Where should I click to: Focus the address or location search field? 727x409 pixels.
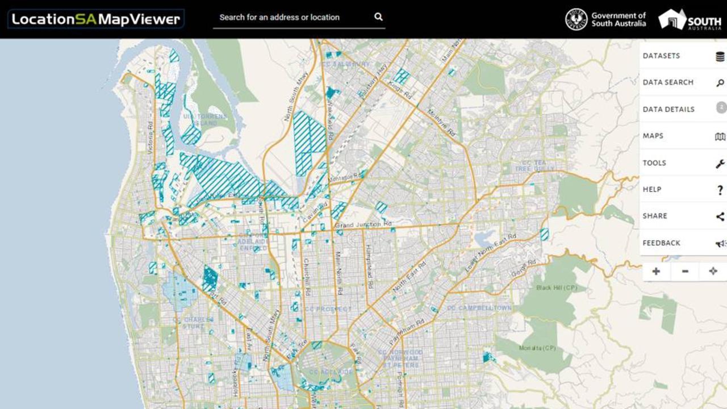click(x=299, y=17)
